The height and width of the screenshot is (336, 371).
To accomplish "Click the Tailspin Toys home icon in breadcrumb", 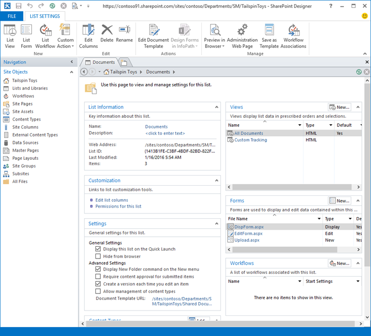I will pos(107,72).
